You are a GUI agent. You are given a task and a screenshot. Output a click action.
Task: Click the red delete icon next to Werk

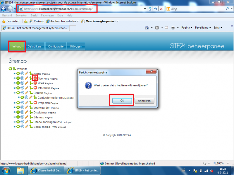(x=35, y=83)
